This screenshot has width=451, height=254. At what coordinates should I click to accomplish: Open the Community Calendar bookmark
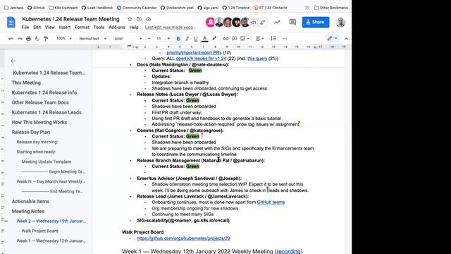(x=137, y=8)
